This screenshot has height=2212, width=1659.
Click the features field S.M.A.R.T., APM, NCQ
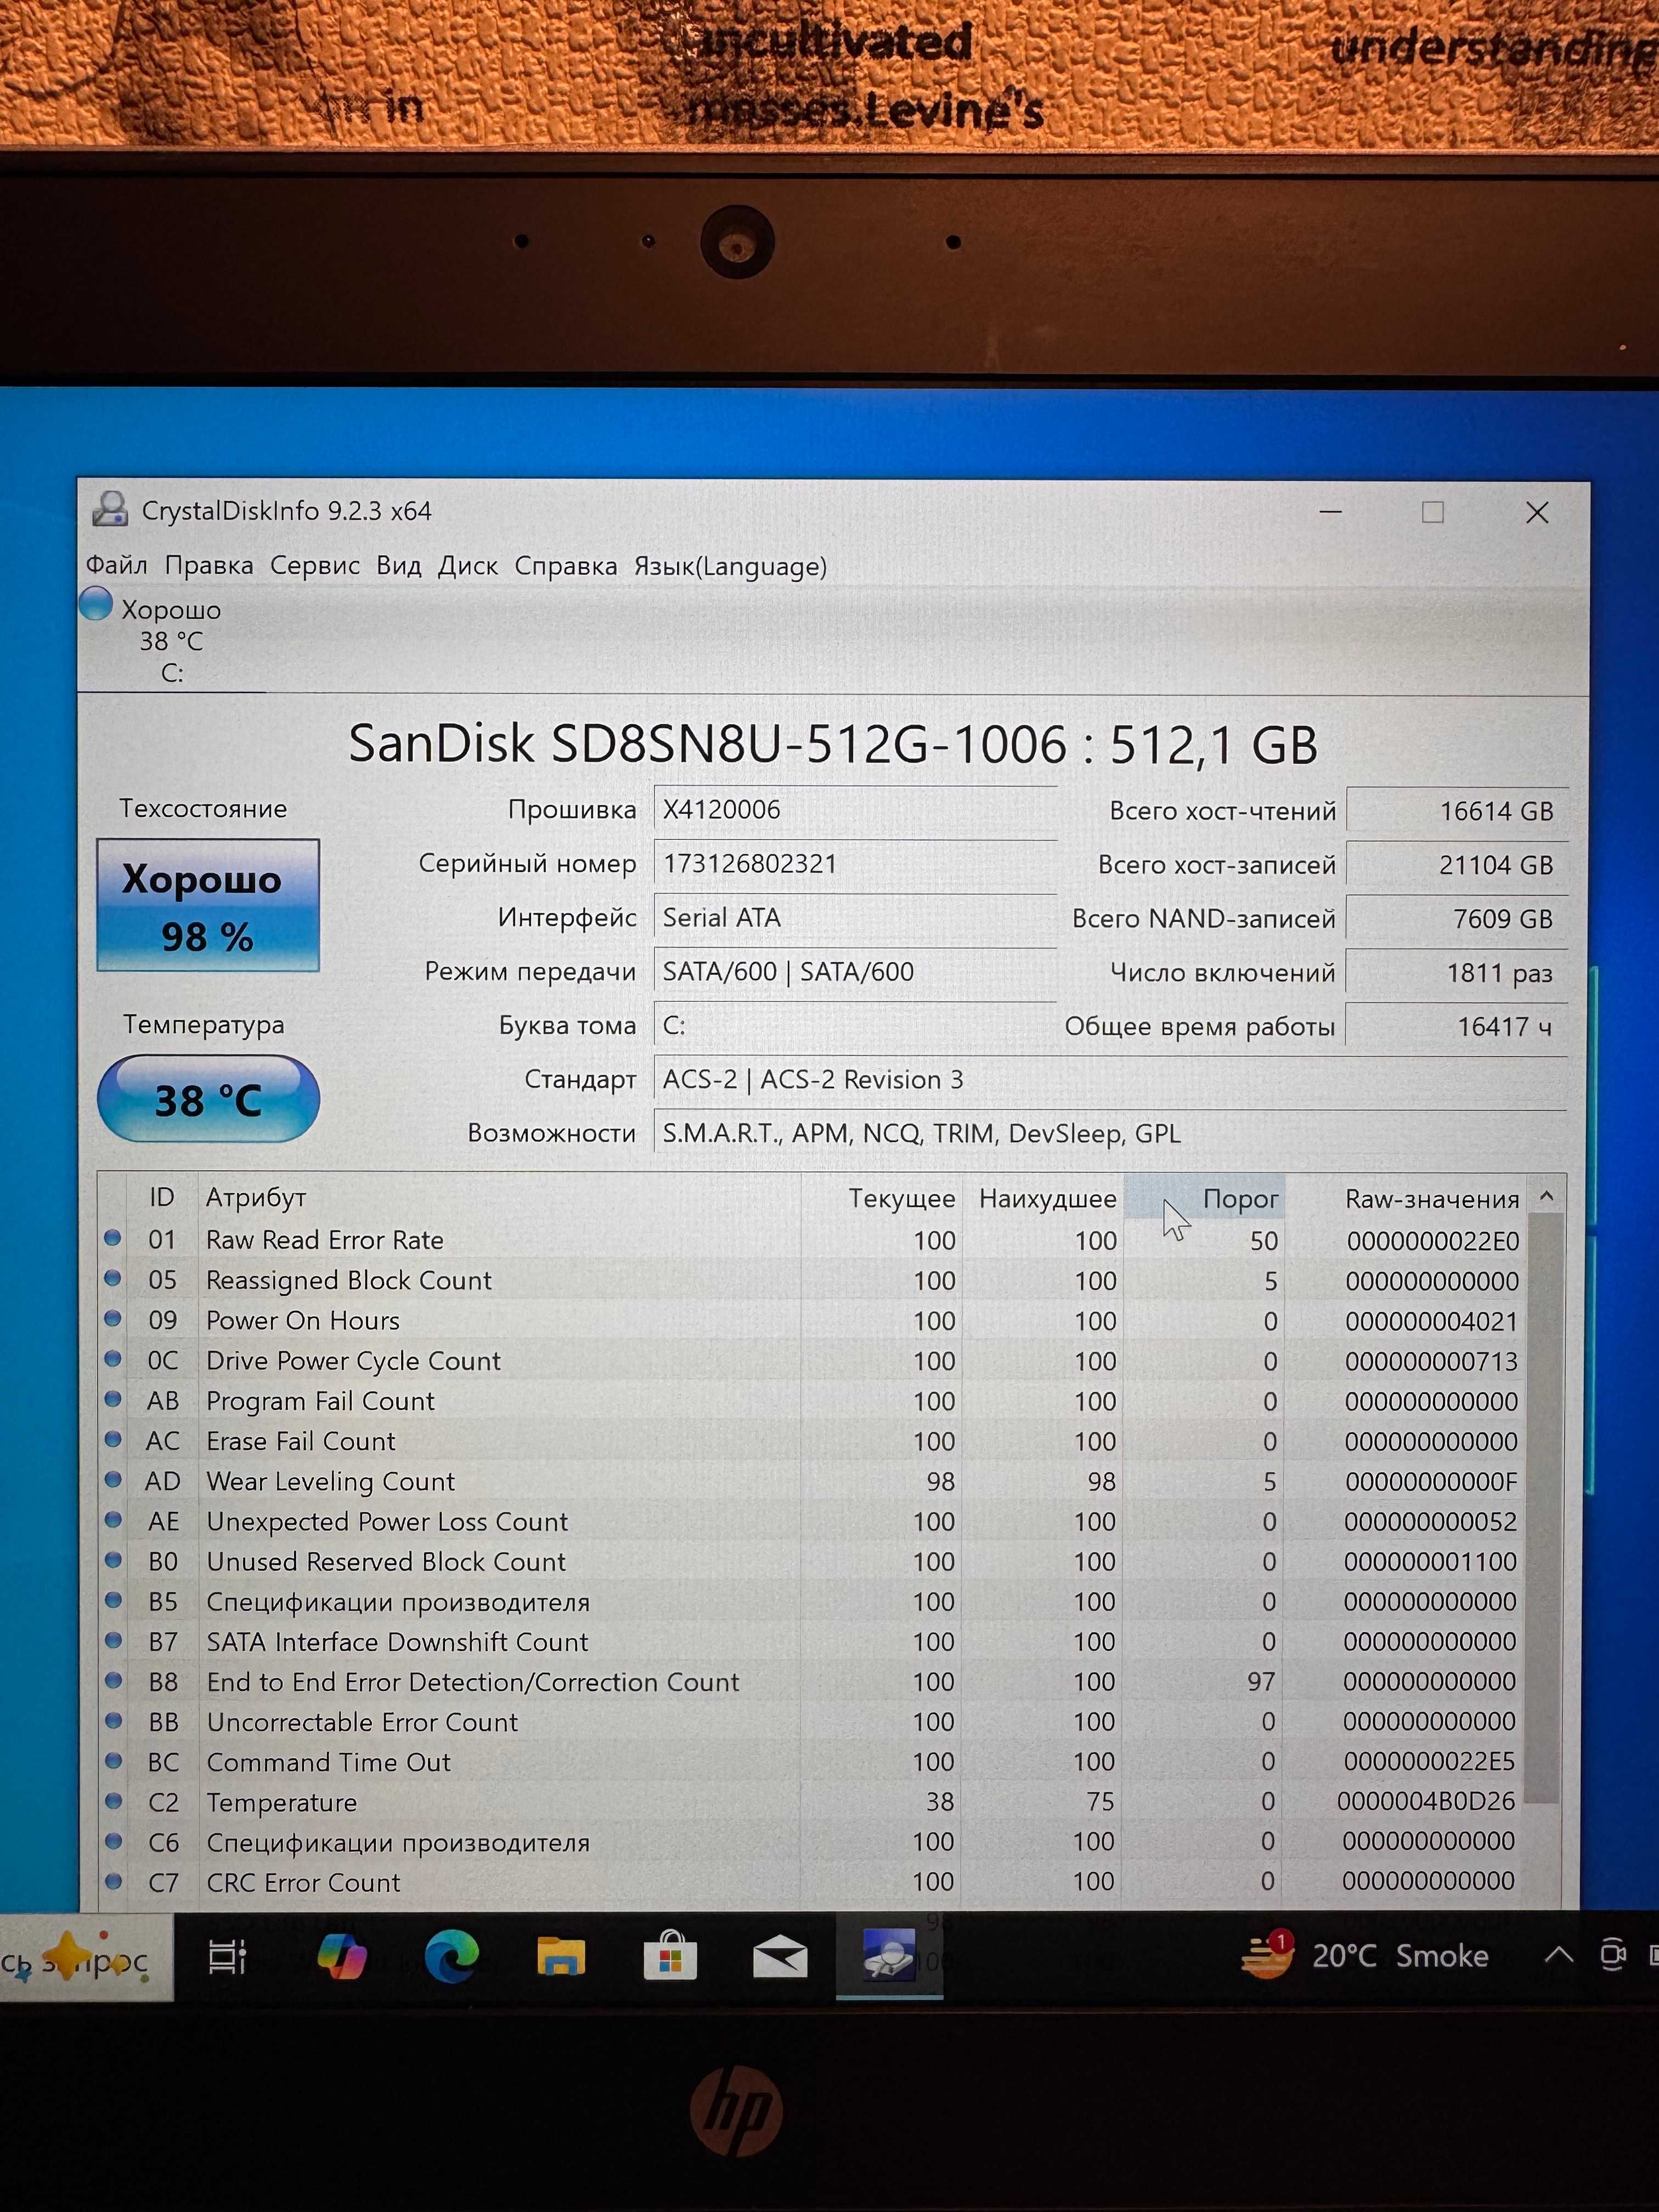[1110, 1134]
